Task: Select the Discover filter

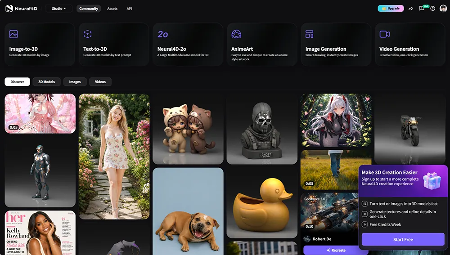Action: (x=17, y=82)
